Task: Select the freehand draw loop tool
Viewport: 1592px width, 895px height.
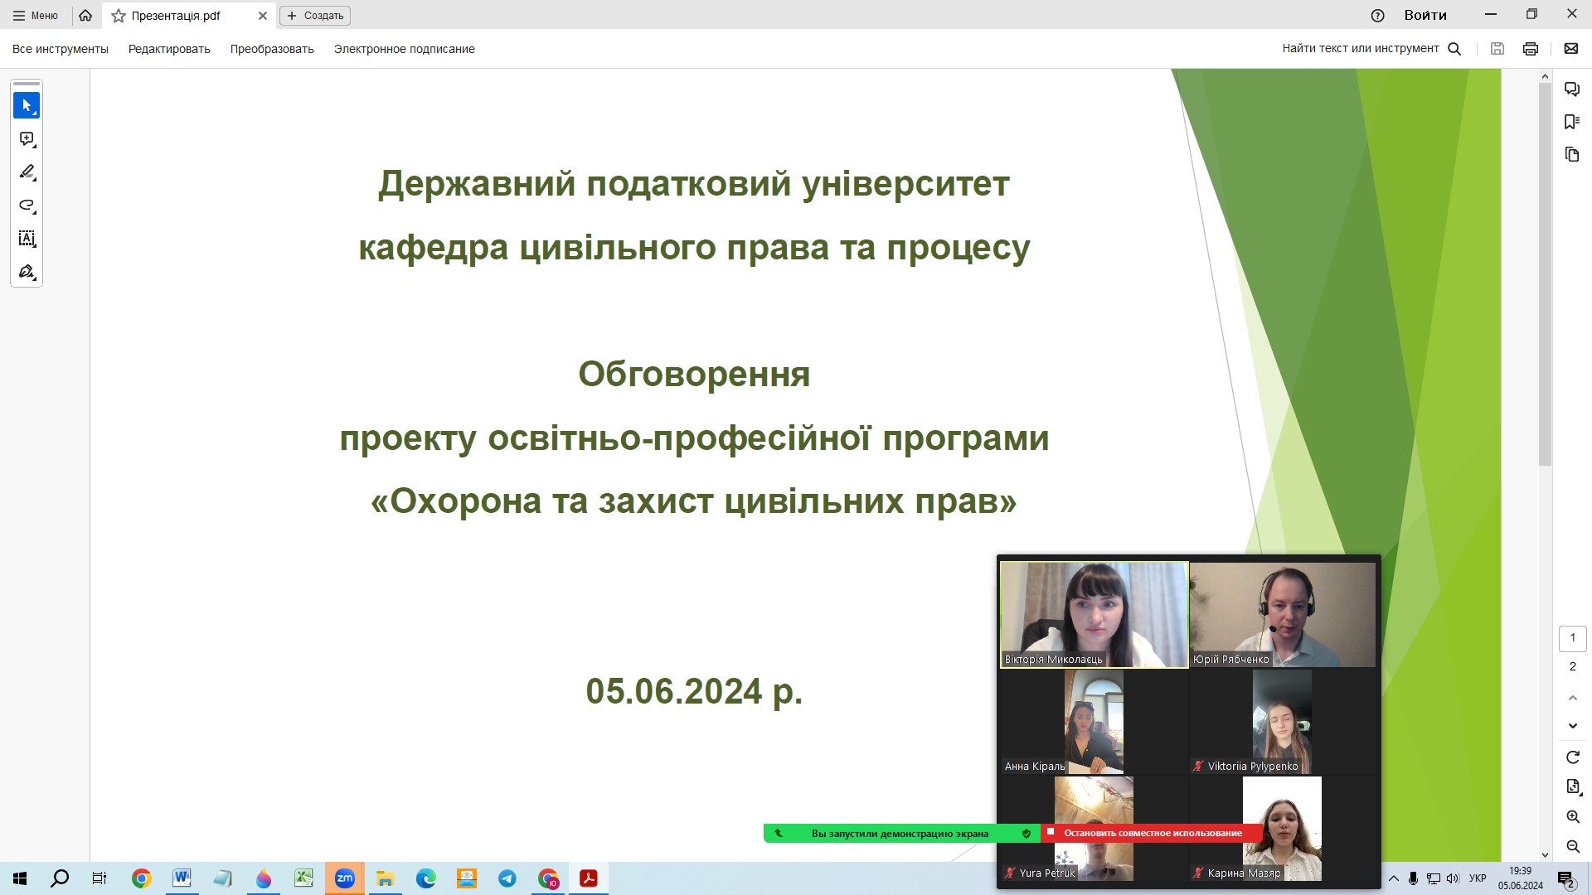Action: tap(27, 206)
